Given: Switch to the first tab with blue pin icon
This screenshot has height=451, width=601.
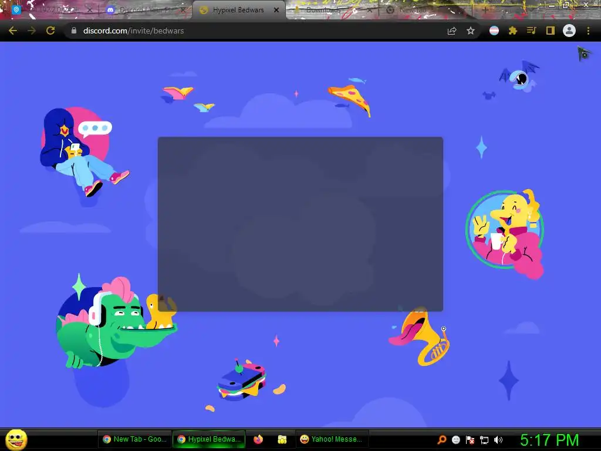Looking at the screenshot, I should (x=50, y=10).
